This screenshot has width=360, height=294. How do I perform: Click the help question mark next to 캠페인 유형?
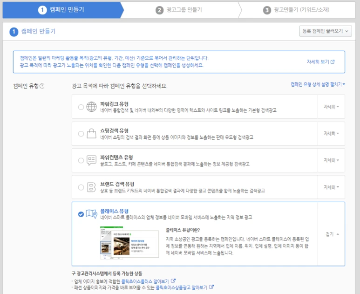coord(42,86)
